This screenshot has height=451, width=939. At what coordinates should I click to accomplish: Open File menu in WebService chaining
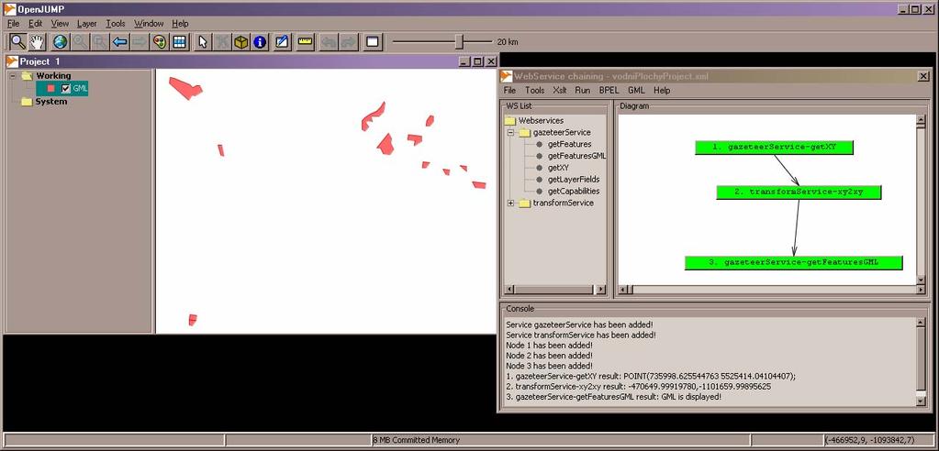pos(509,91)
